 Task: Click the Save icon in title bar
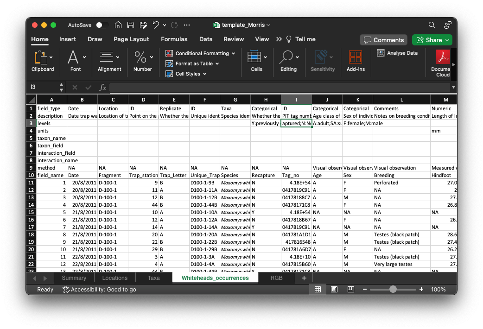click(x=131, y=25)
